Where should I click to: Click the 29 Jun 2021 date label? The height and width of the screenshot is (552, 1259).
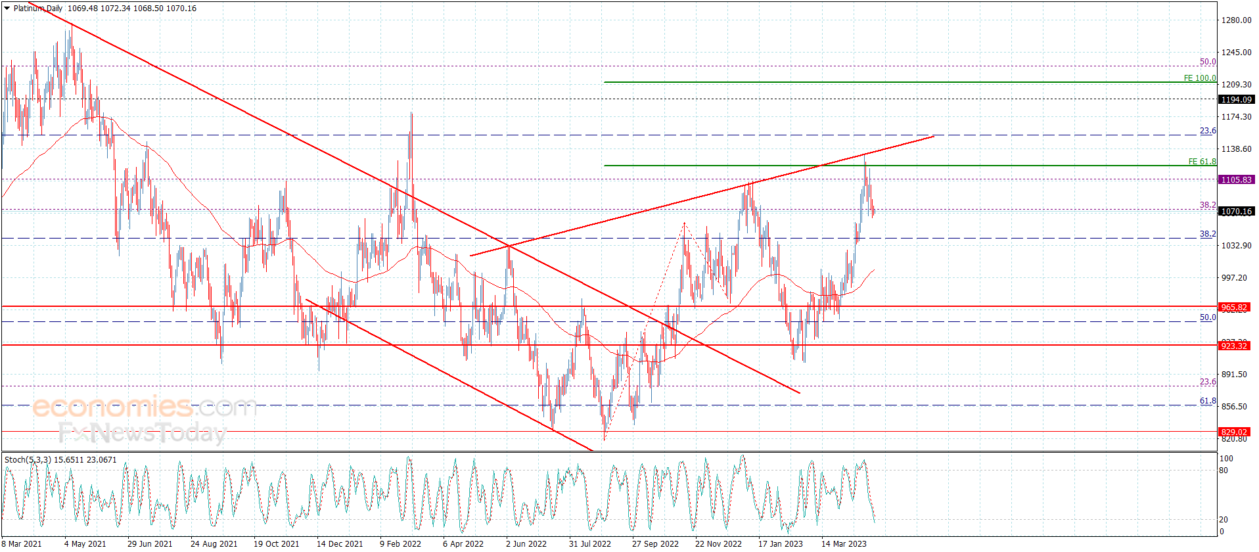click(x=150, y=543)
